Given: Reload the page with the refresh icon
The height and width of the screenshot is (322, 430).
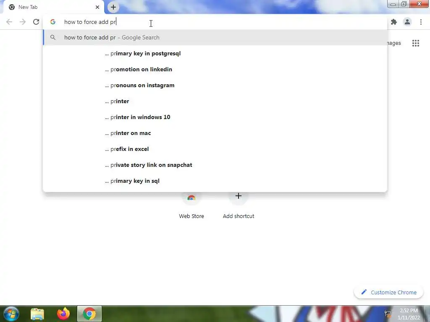Looking at the screenshot, I should point(36,22).
